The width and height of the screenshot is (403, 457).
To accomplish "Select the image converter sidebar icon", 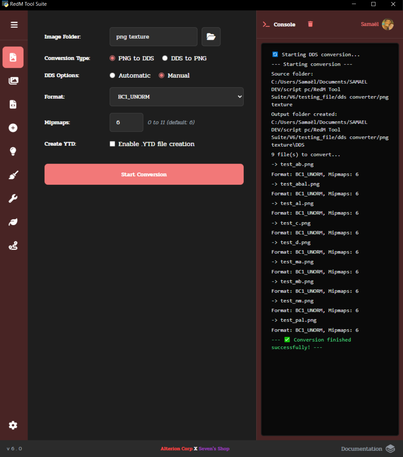I will pyautogui.click(x=13, y=57).
